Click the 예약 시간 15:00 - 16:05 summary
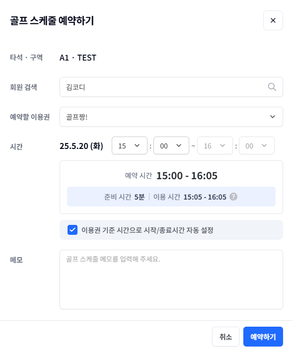 [x=171, y=176]
